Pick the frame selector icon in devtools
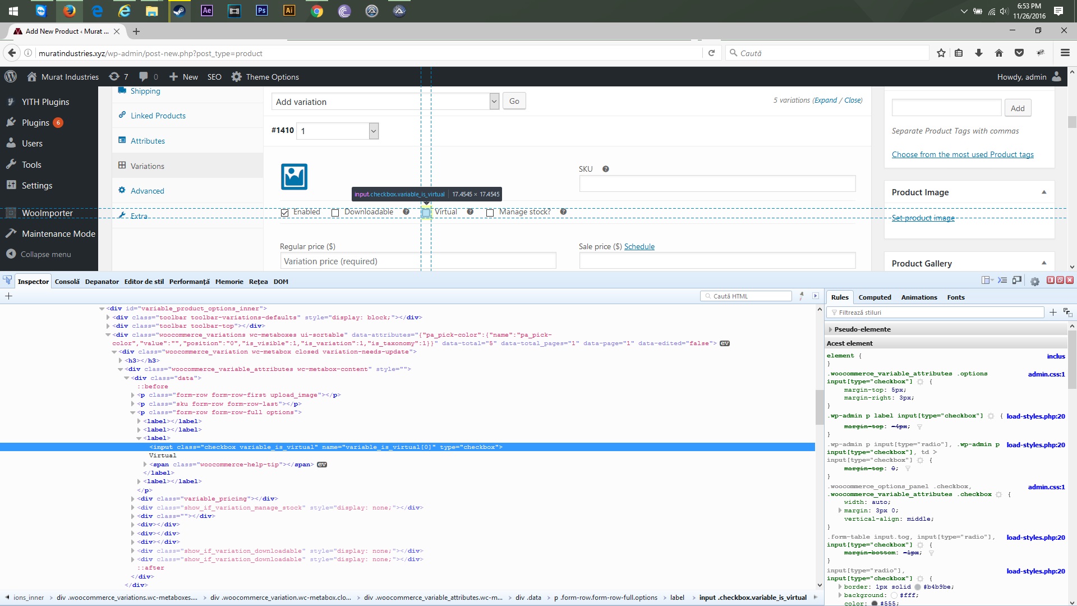This screenshot has height=606, width=1077. tap(987, 281)
